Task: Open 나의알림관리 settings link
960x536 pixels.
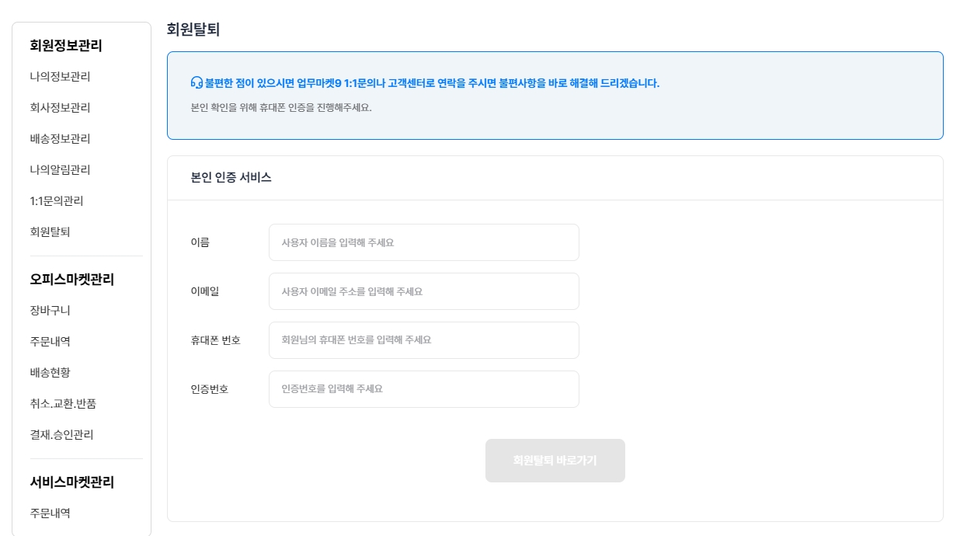Action: pyautogui.click(x=60, y=169)
